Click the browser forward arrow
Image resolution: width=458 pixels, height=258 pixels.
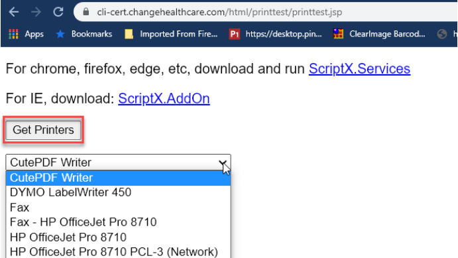coord(36,12)
